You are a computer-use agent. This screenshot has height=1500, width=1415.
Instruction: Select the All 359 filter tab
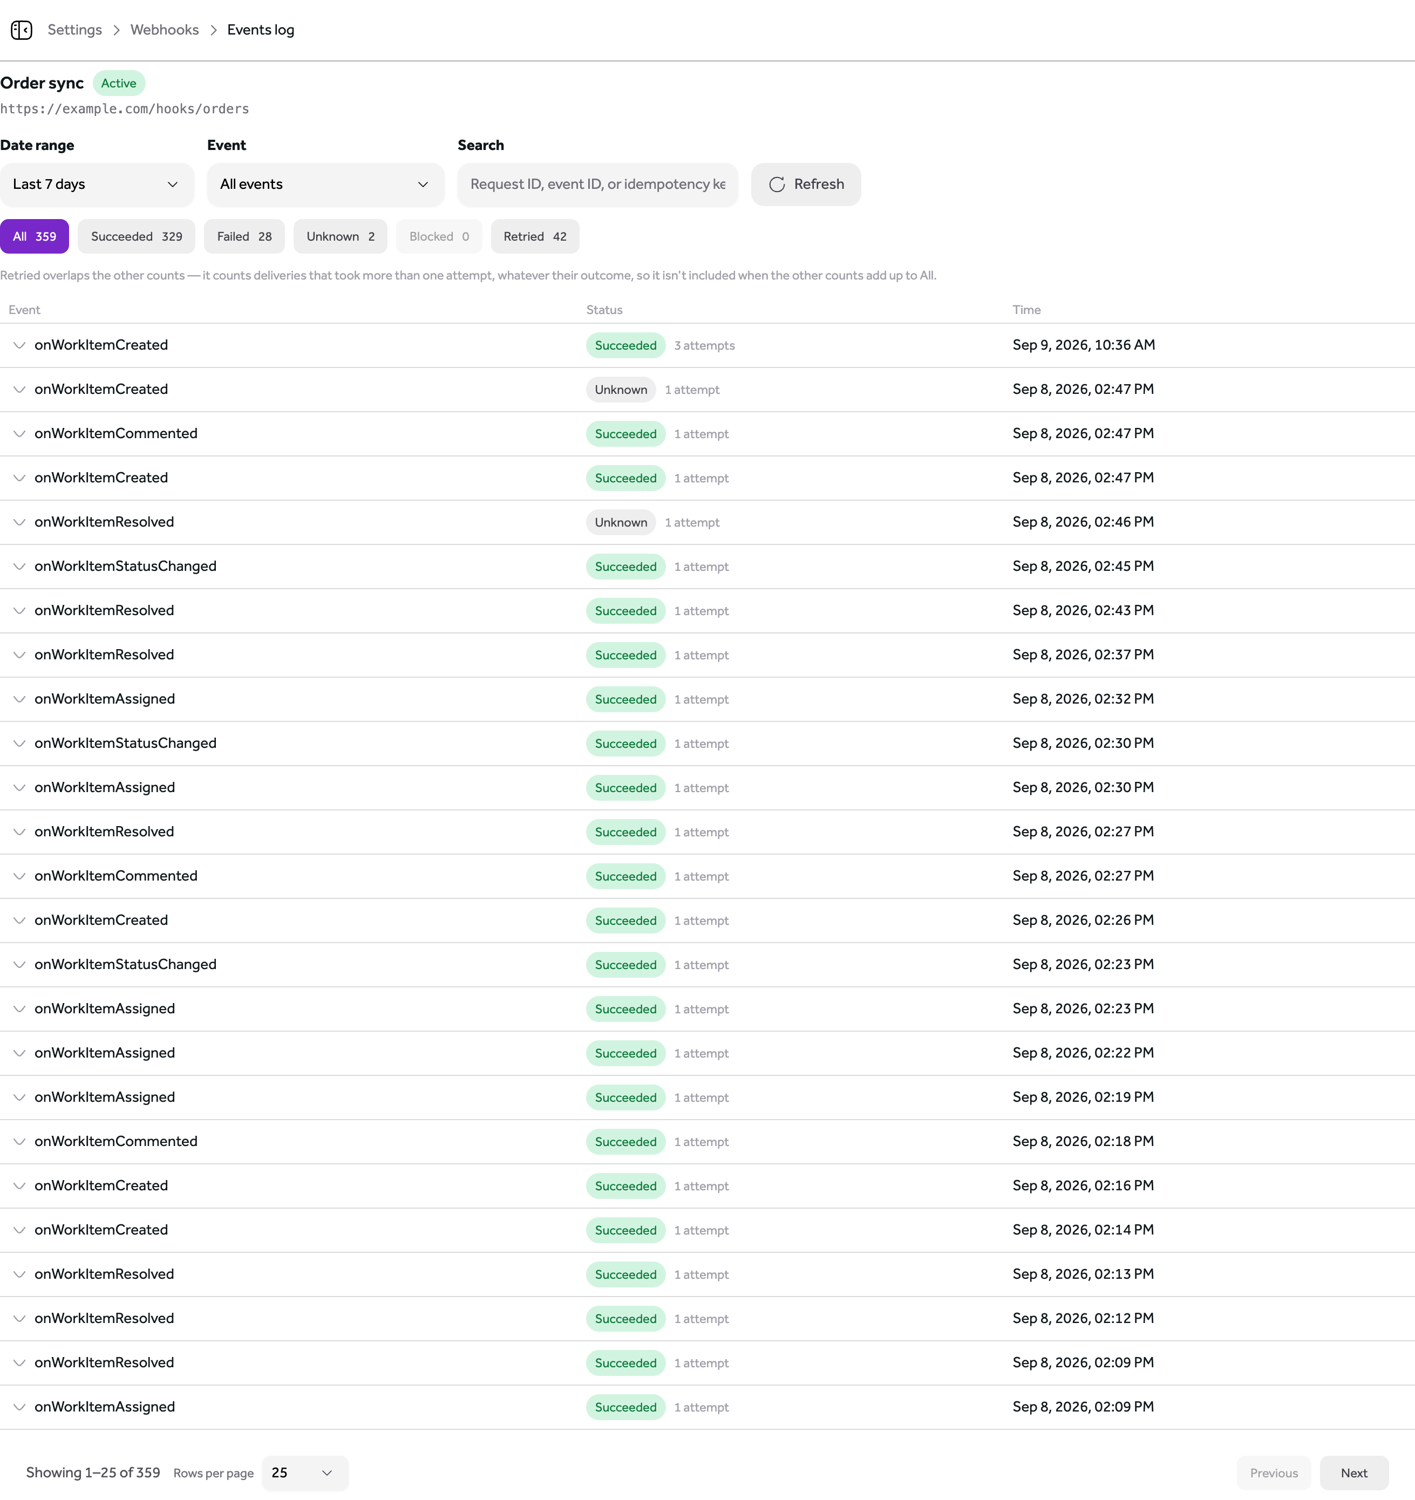(x=35, y=236)
